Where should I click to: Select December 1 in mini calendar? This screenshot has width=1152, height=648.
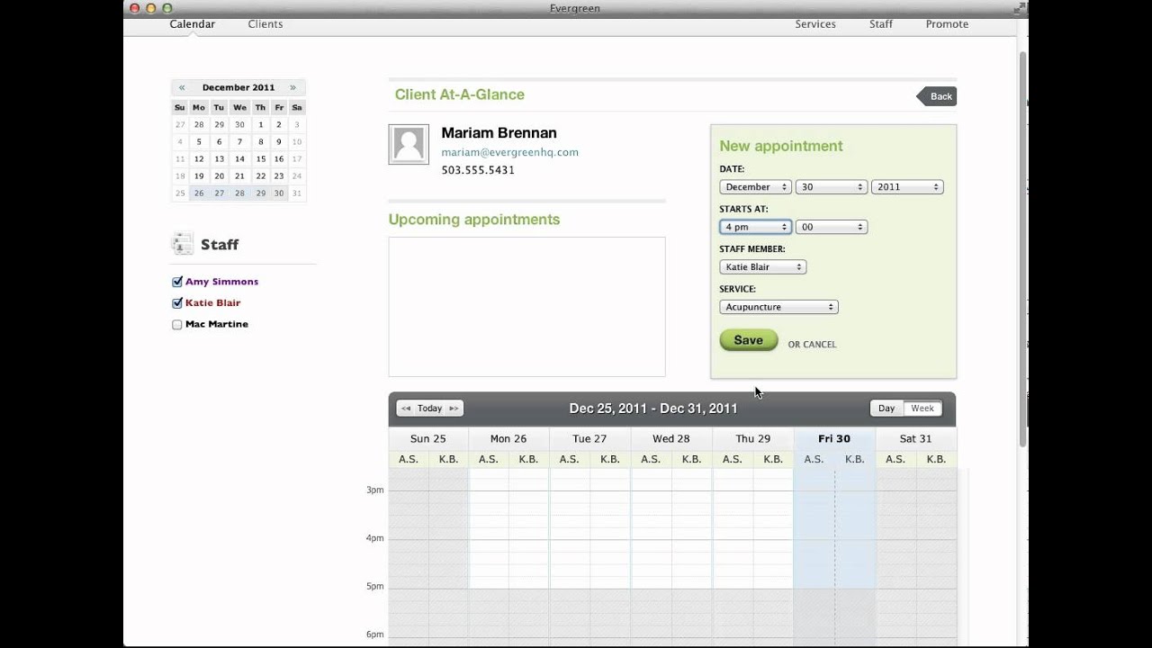260,125
